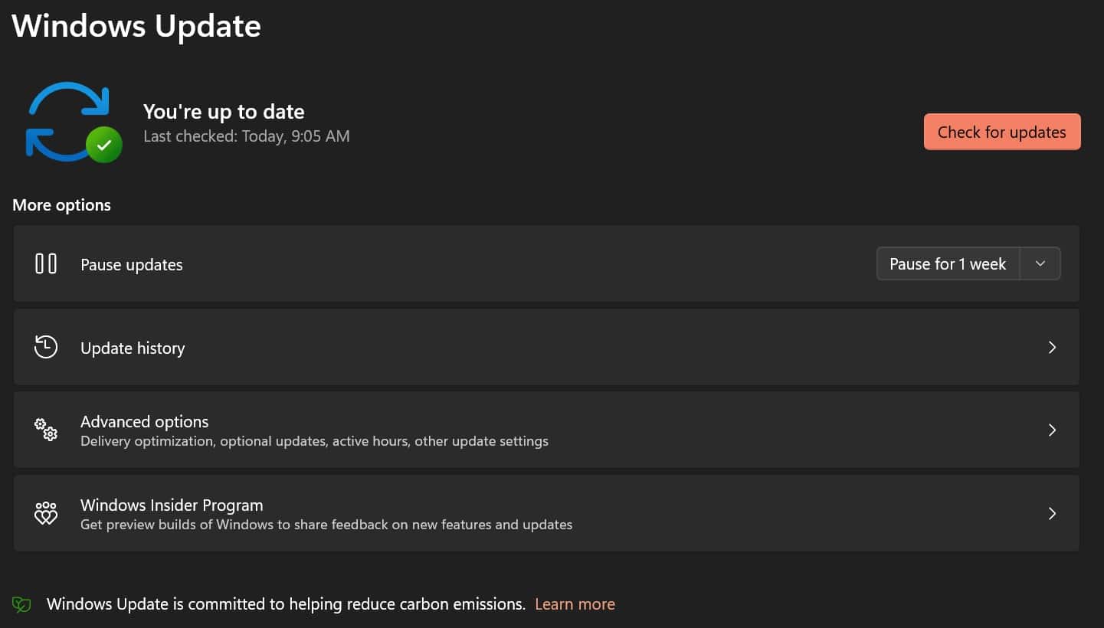Click the Update history clock icon
The height and width of the screenshot is (628, 1104).
(46, 347)
